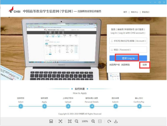Click the 找回密码 recover password link
Viewport: 167px width, 126px height.
(x=125, y=65)
